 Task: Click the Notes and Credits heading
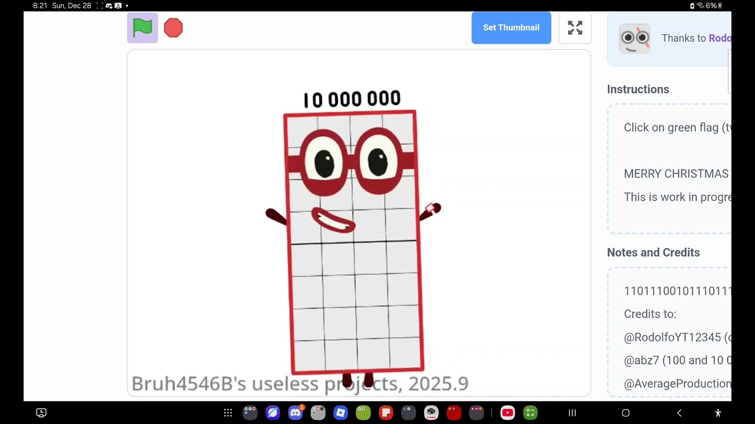pos(654,253)
